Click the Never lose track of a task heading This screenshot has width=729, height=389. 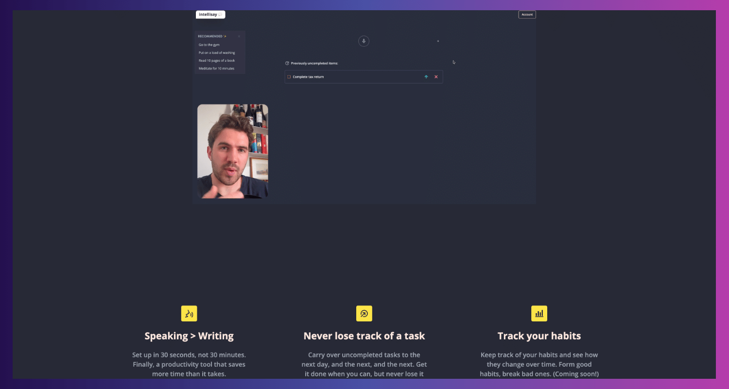pos(364,336)
